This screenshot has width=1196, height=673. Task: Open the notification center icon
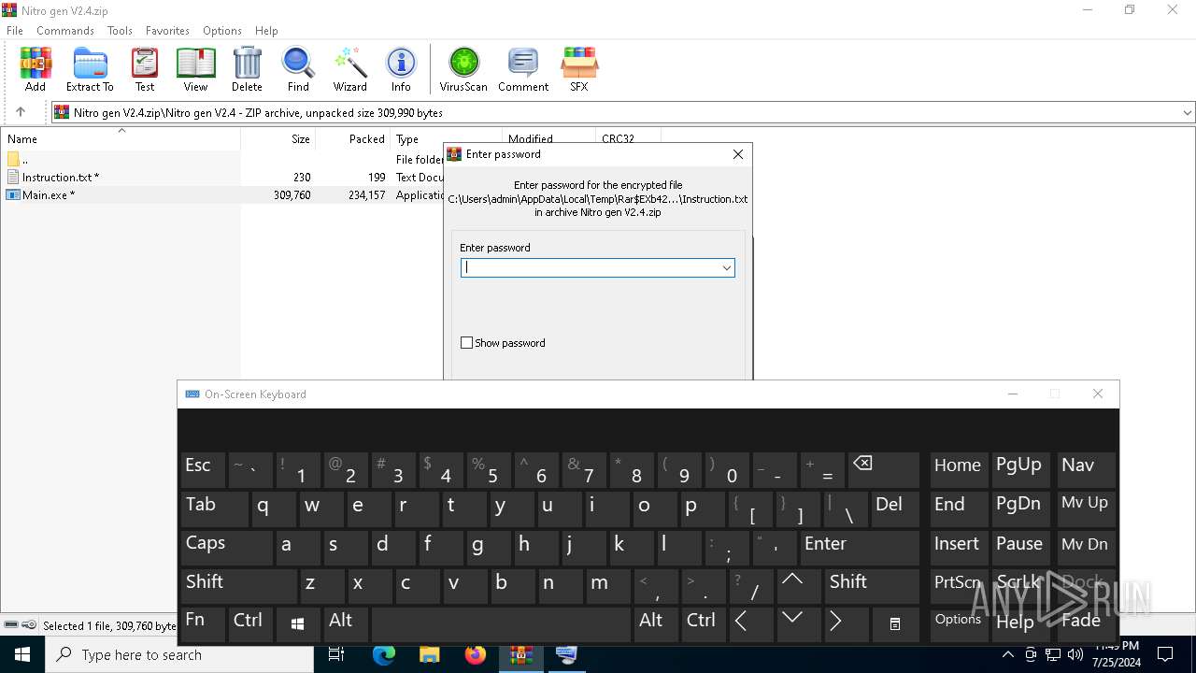pos(1165,654)
